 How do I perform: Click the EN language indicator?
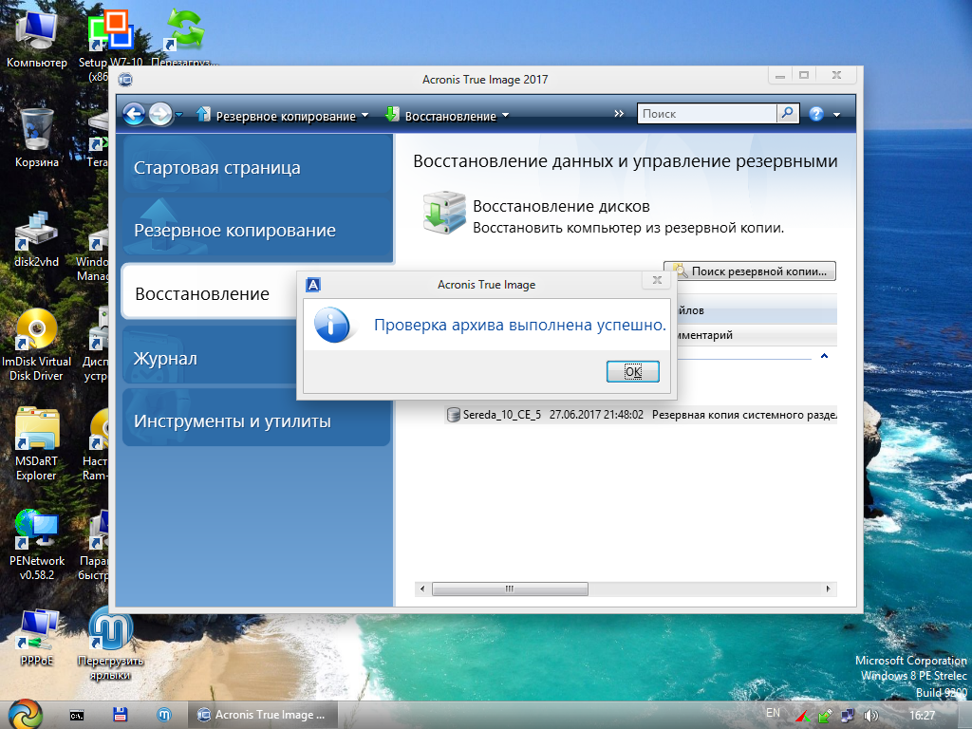(x=773, y=713)
